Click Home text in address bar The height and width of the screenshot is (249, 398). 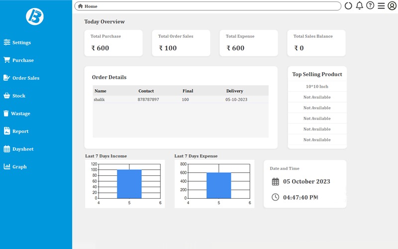pyautogui.click(x=91, y=6)
